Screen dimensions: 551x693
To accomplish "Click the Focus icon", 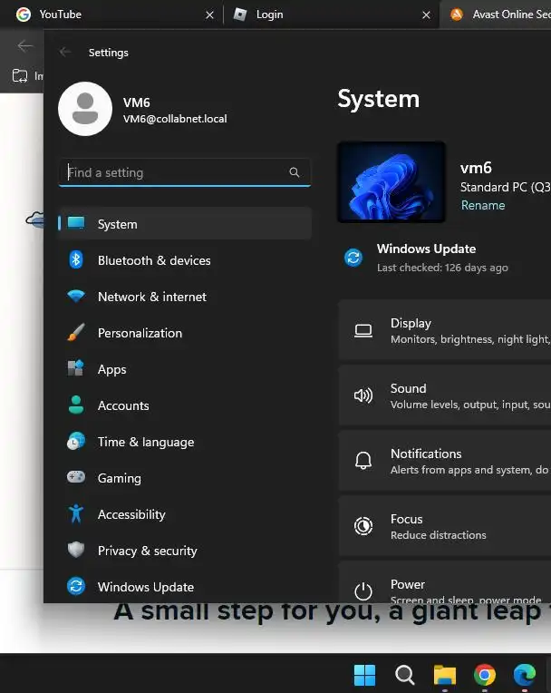I will (363, 526).
